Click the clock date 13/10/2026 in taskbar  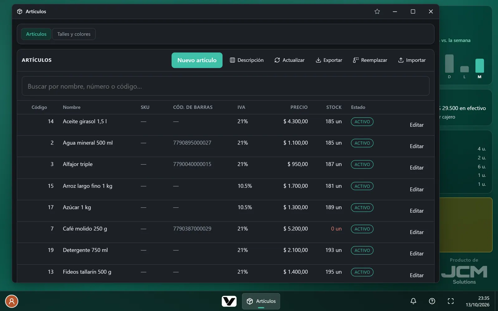477,305
